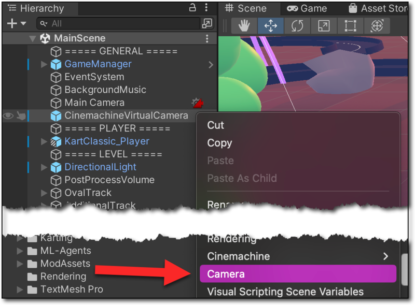Image resolution: width=415 pixels, height=305 pixels.
Task: Activate the Move tool in Scene toolbar
Action: 271,26
